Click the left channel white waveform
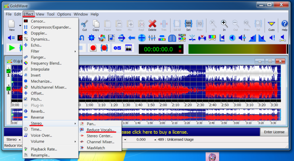Image resolution: width=294 pixels, height=161 pixels. [x=180, y=73]
